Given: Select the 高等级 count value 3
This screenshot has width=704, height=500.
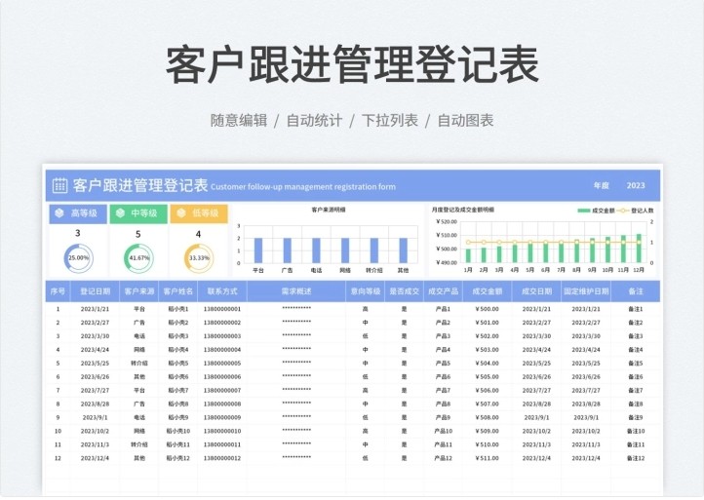Looking at the screenshot, I should (78, 233).
